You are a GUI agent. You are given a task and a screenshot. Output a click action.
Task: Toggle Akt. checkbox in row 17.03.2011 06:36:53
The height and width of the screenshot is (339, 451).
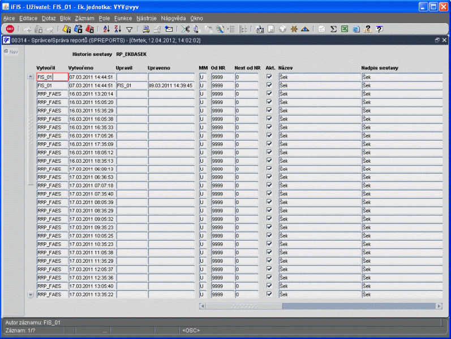[269, 177]
